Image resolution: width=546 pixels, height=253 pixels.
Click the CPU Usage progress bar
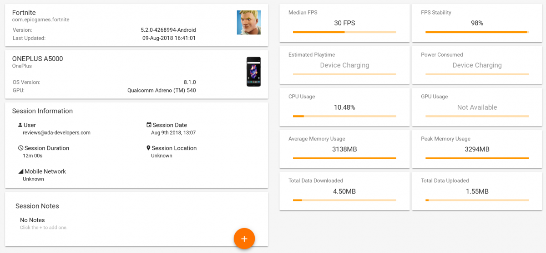[344, 116]
